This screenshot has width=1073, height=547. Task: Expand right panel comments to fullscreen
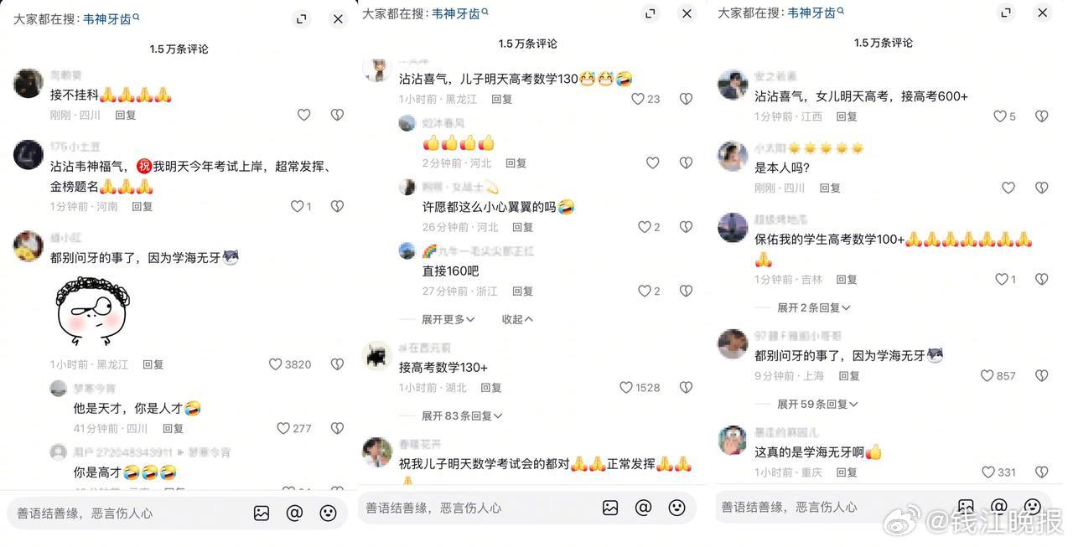click(x=1005, y=13)
